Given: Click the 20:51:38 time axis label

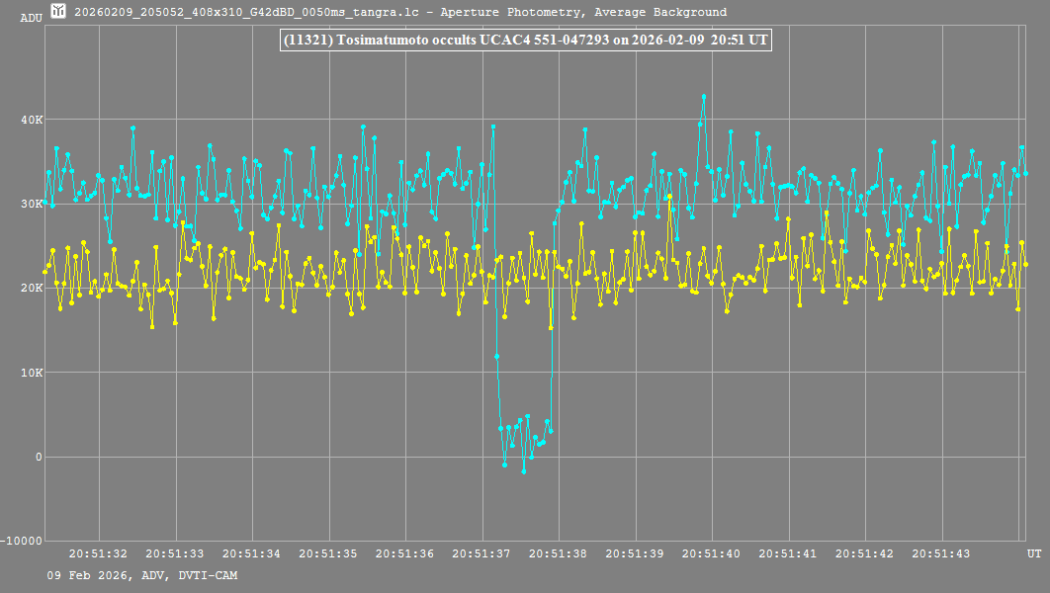Looking at the screenshot, I should tap(560, 554).
